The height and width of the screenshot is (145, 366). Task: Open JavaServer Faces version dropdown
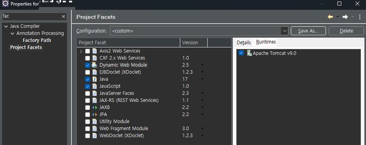[x=202, y=93]
